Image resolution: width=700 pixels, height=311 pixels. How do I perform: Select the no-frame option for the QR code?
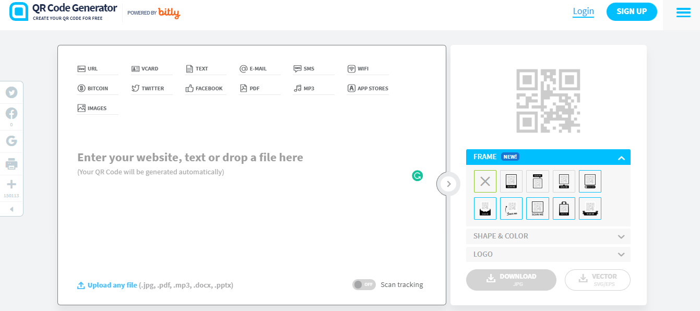coord(485,181)
